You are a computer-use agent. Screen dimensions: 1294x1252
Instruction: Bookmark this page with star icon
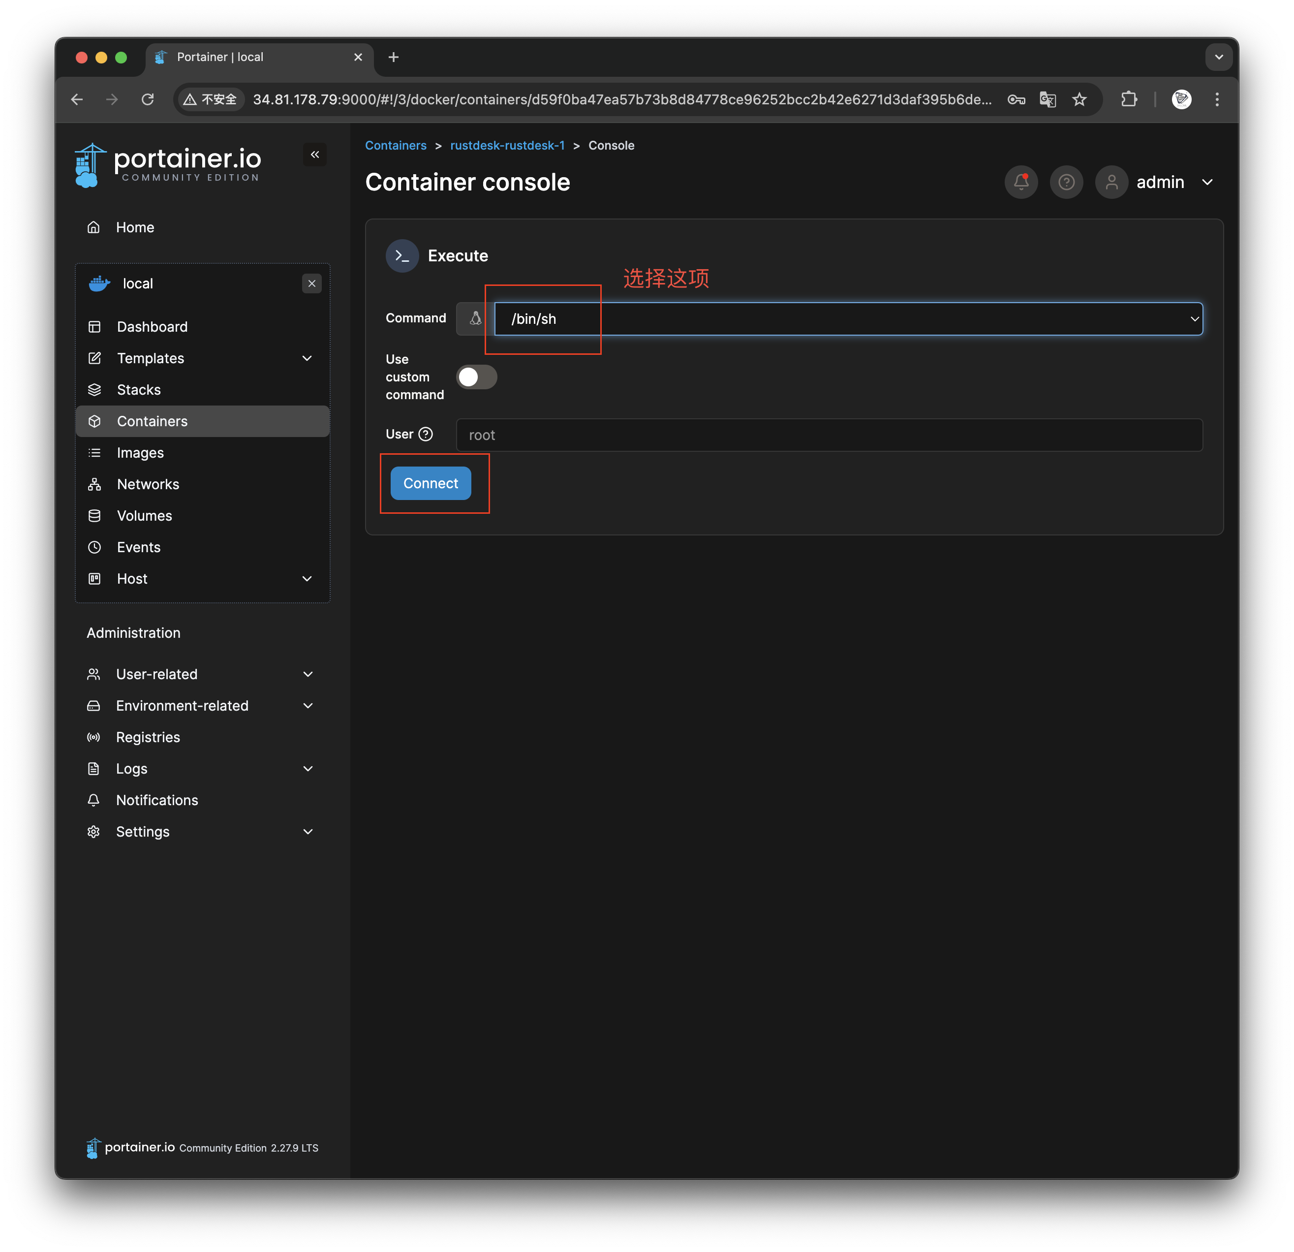[1079, 99]
